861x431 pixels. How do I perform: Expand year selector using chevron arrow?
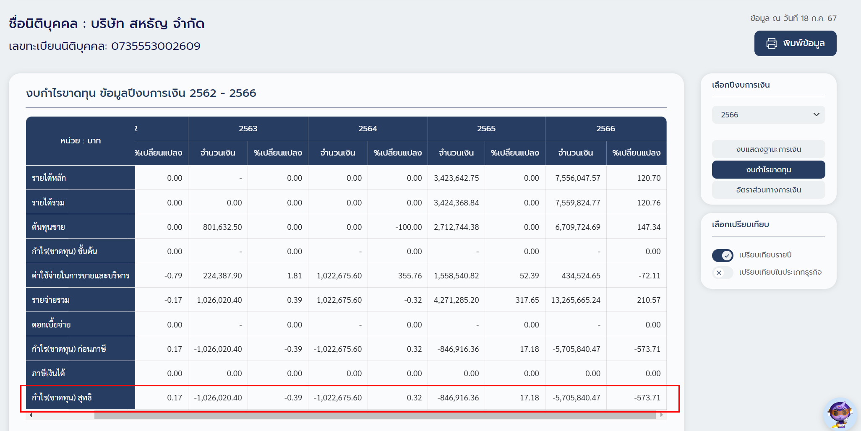(816, 115)
